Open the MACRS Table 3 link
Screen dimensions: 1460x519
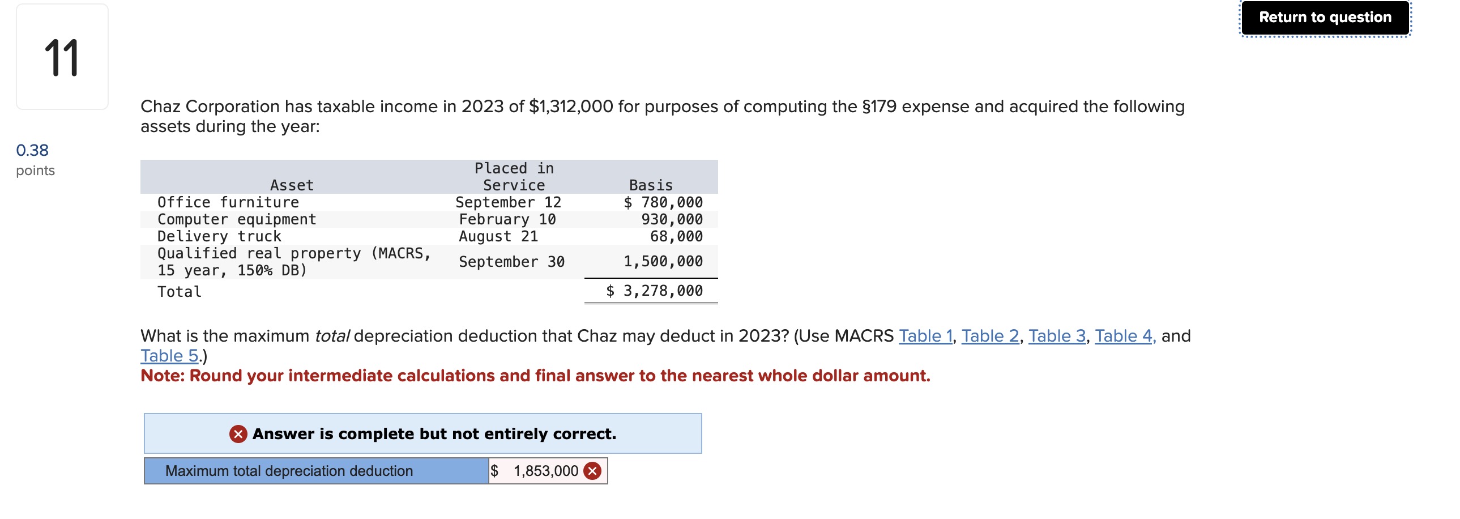1056,336
